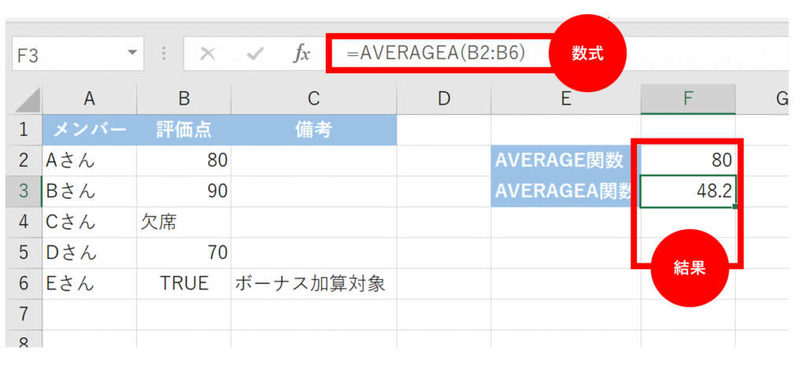Open Insert Function via the fx icon
This screenshot has height=365, width=806.
coord(301,53)
